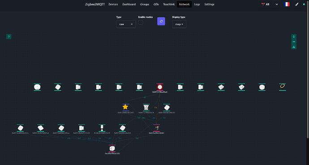Open the OTA tab
Viewport: 309px width, 165px height.
point(156,4)
